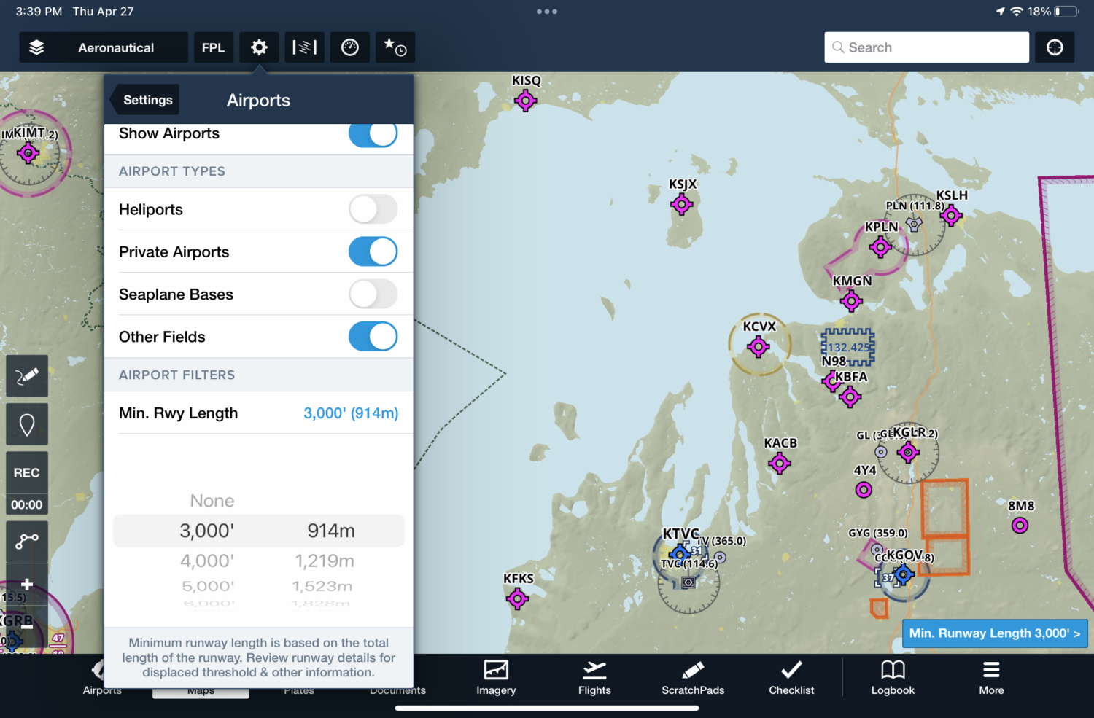
Task: Open the weather gauge tool
Action: click(349, 47)
